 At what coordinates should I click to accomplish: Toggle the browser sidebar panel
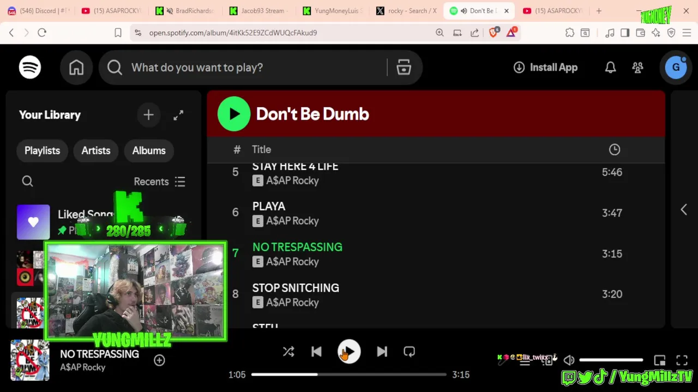625,33
